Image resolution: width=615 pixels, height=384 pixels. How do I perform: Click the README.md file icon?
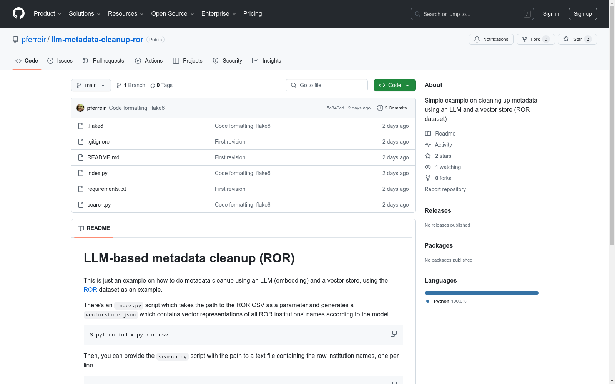pos(81,157)
